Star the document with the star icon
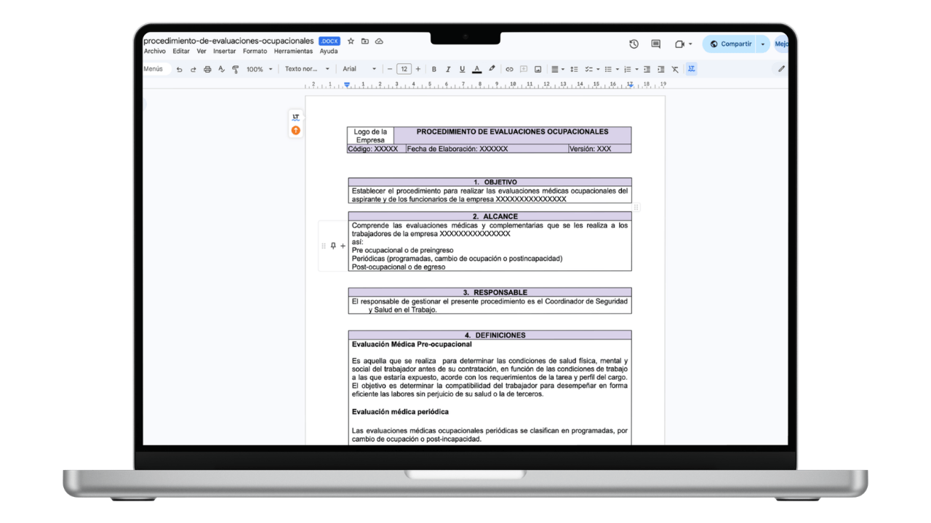Viewport: 931px width, 523px height. (x=350, y=41)
